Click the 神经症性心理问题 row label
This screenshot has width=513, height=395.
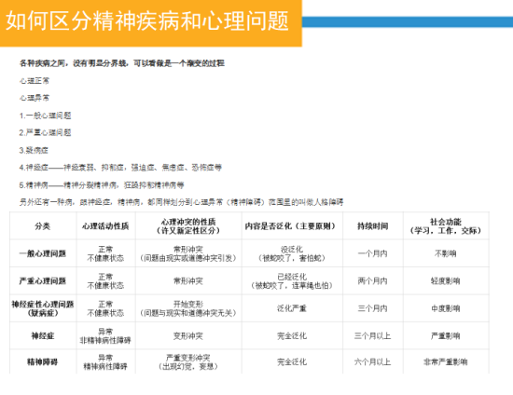43,308
